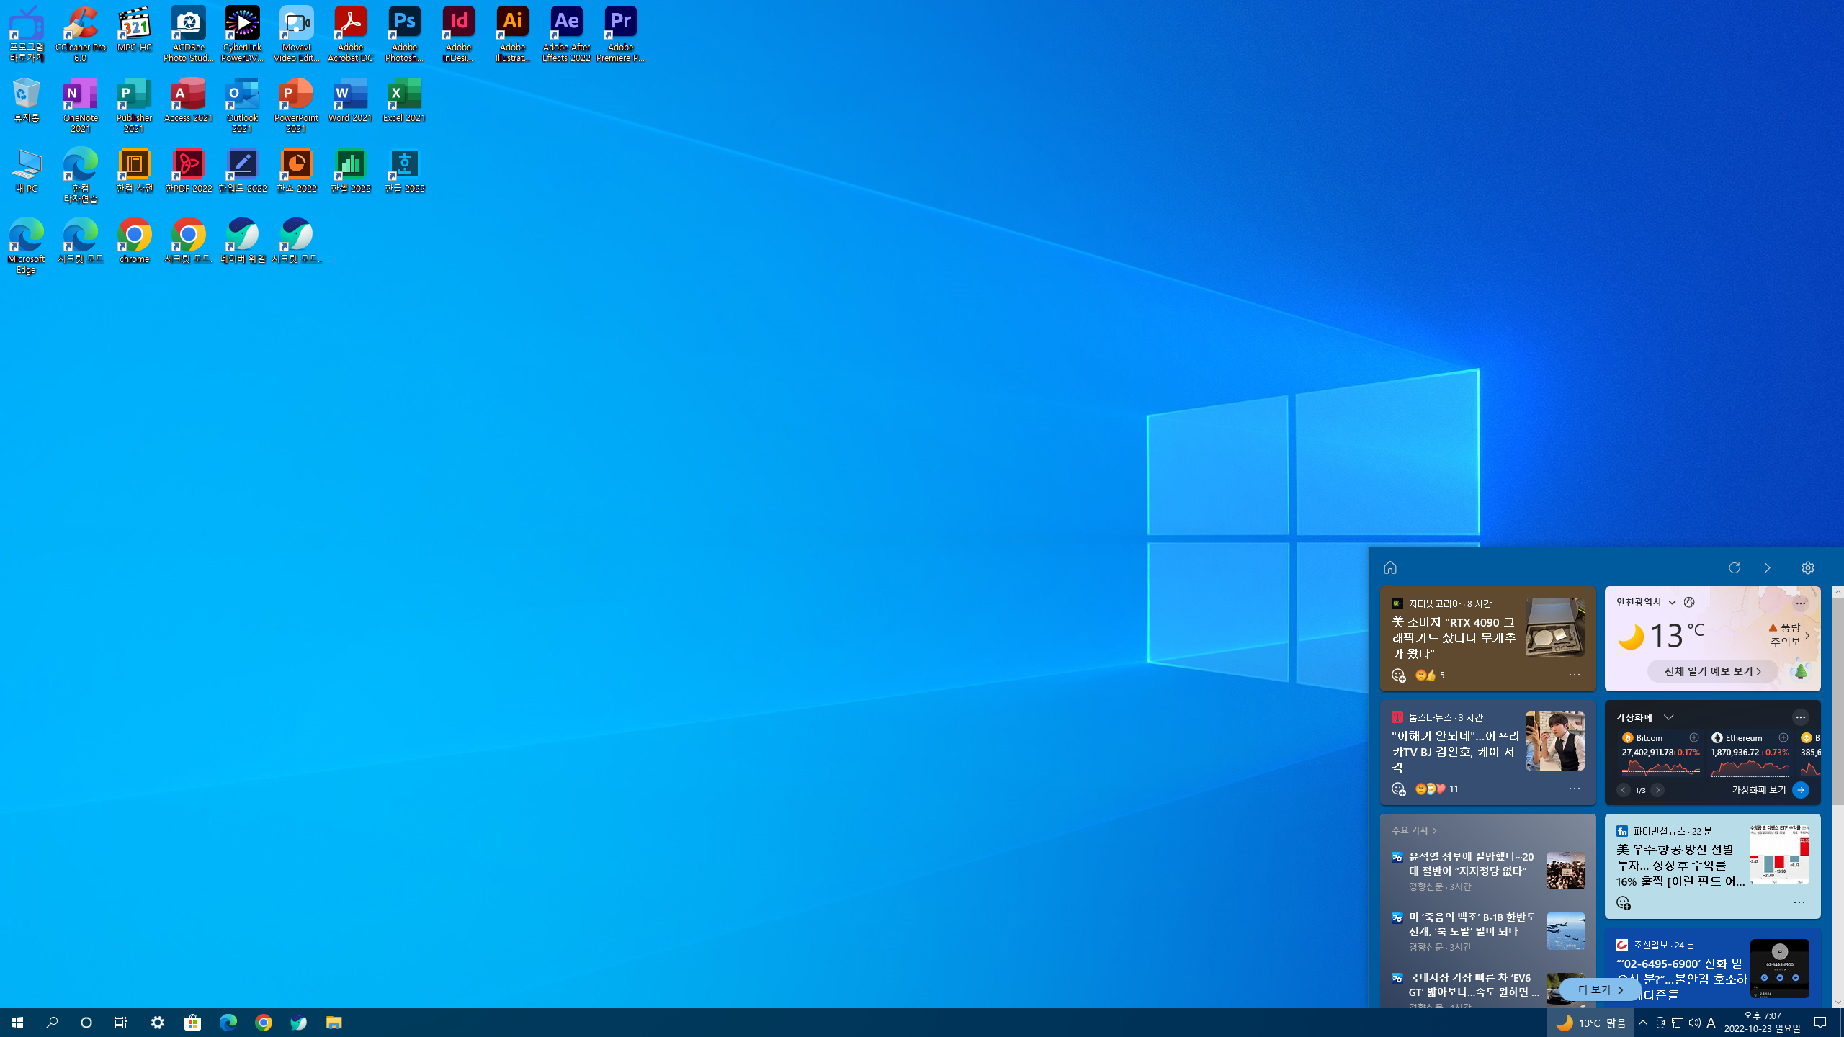Click the widget panel home icon
The height and width of the screenshot is (1037, 1844).
coord(1390,567)
